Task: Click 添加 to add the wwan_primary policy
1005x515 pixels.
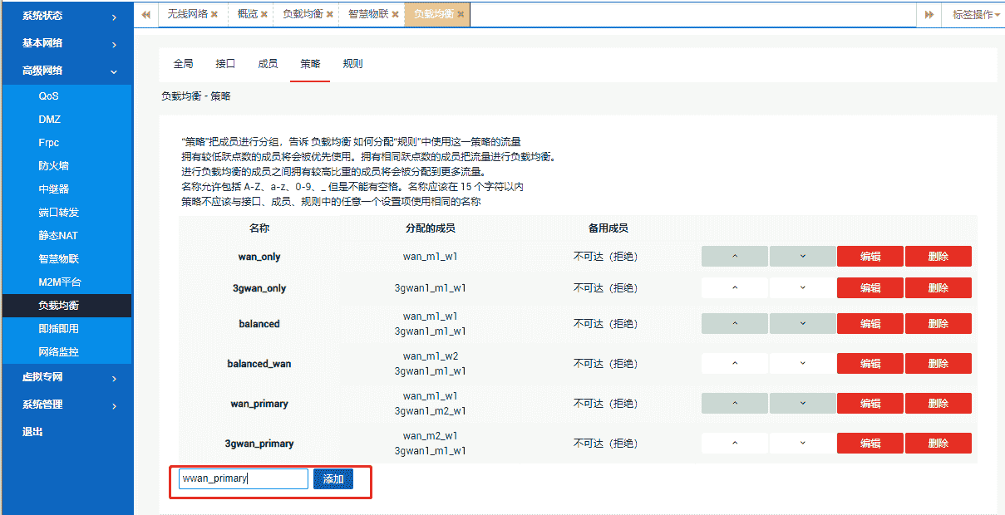Action: 333,478
